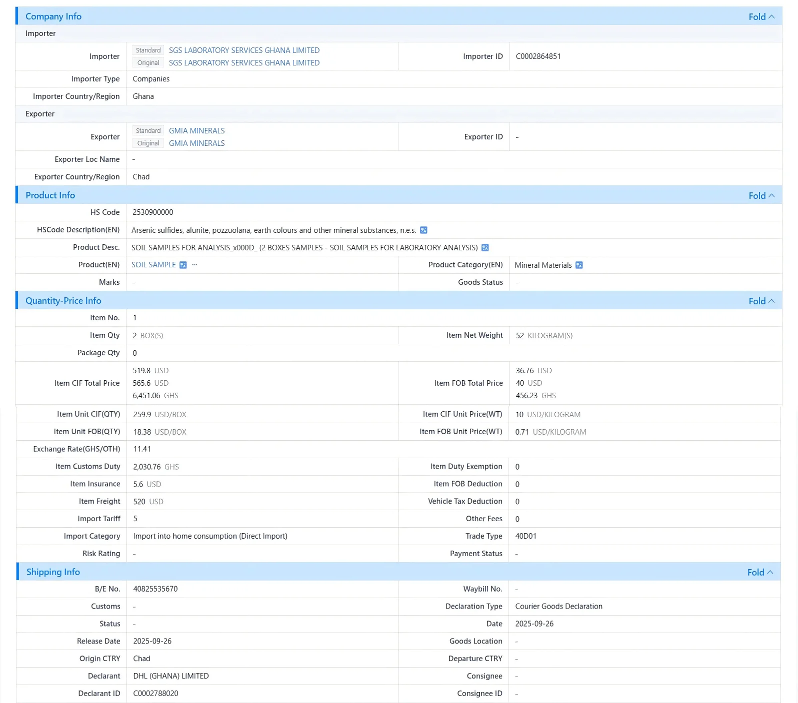Click the HS Code value 2530900000
798x703 pixels.
pos(153,212)
